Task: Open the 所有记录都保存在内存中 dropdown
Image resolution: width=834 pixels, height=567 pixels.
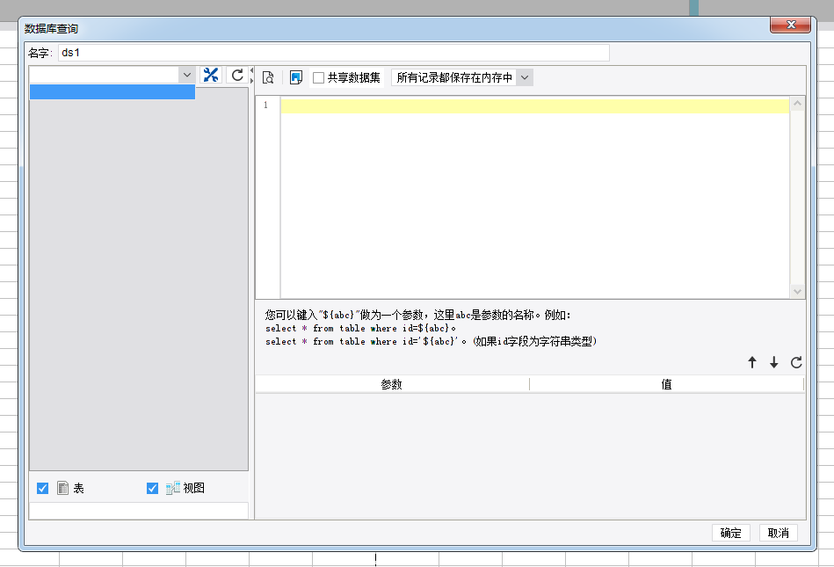Action: click(525, 77)
